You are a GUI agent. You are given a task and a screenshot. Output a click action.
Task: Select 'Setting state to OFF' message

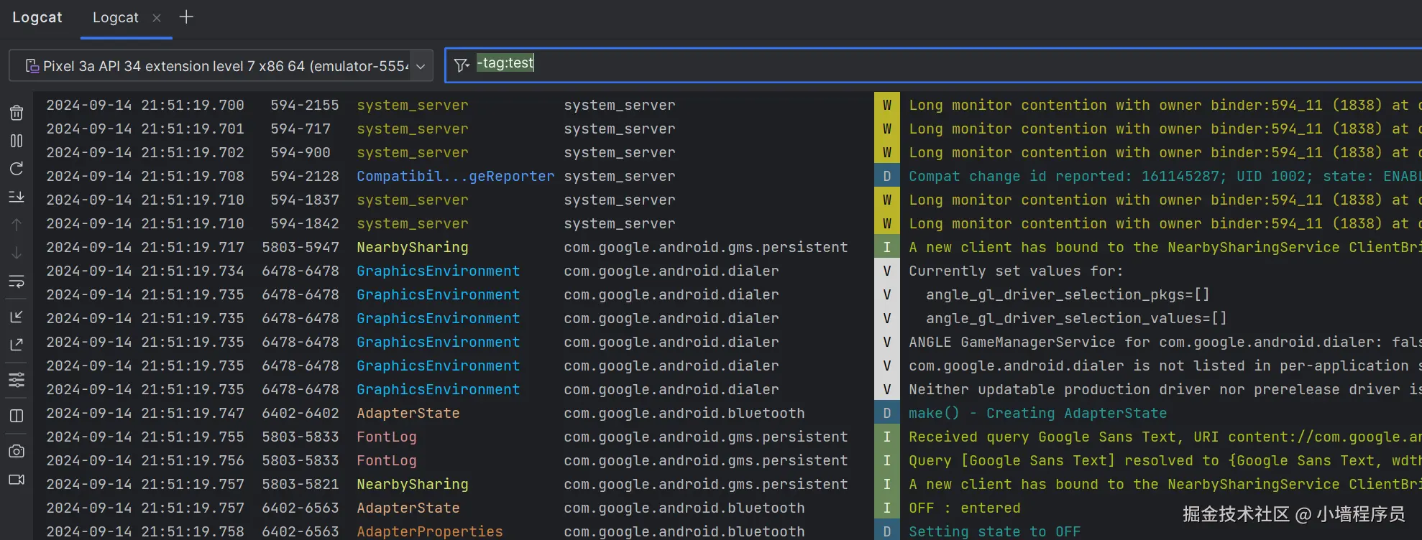994,531
